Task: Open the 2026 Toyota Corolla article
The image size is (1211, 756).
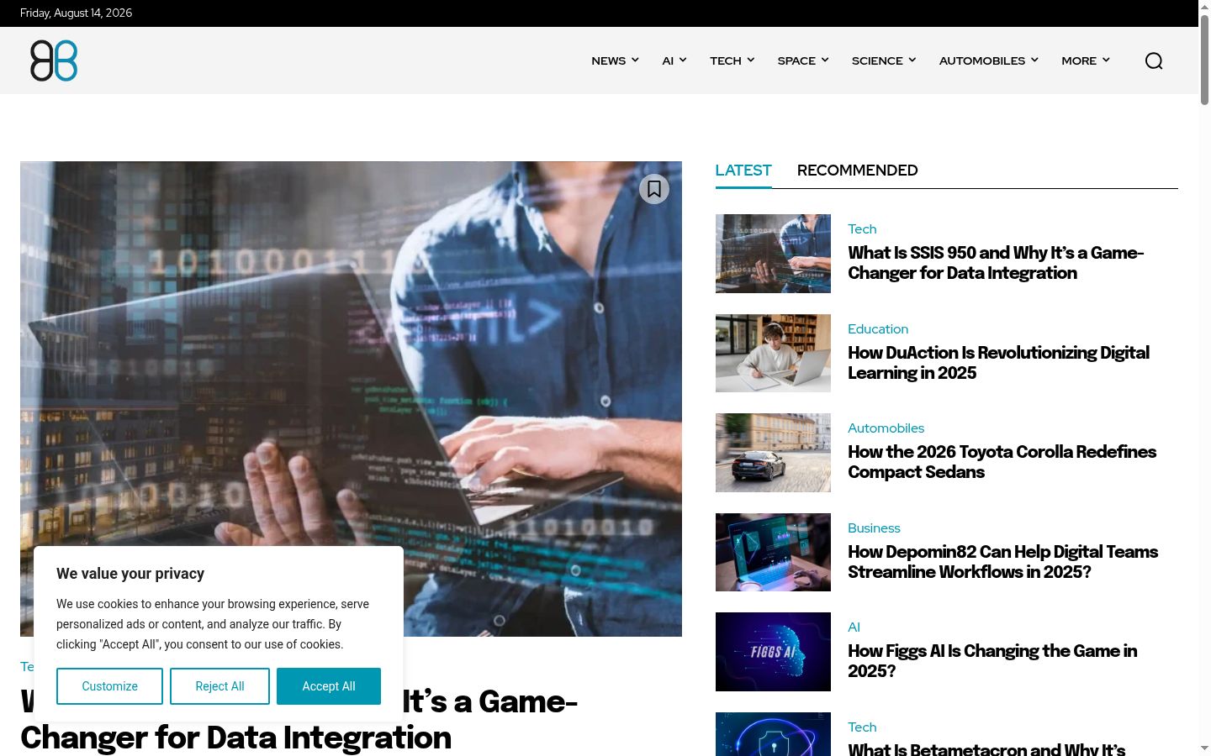Action: click(x=1002, y=462)
